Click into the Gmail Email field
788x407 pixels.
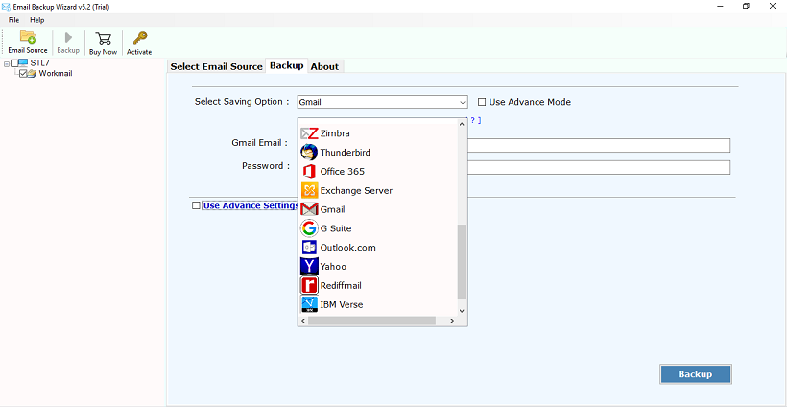coord(599,145)
